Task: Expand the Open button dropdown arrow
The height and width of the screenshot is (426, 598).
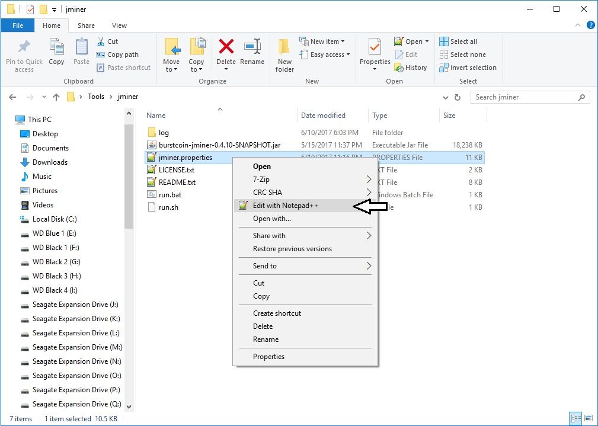Action: [427, 41]
